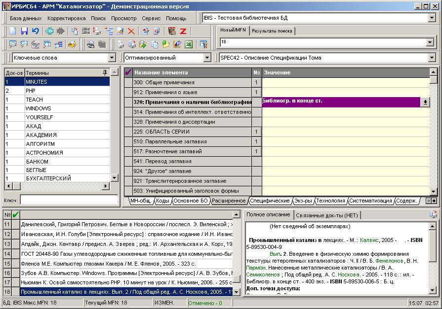Mark record 17 Ньюман checkbox

(x=15, y=282)
